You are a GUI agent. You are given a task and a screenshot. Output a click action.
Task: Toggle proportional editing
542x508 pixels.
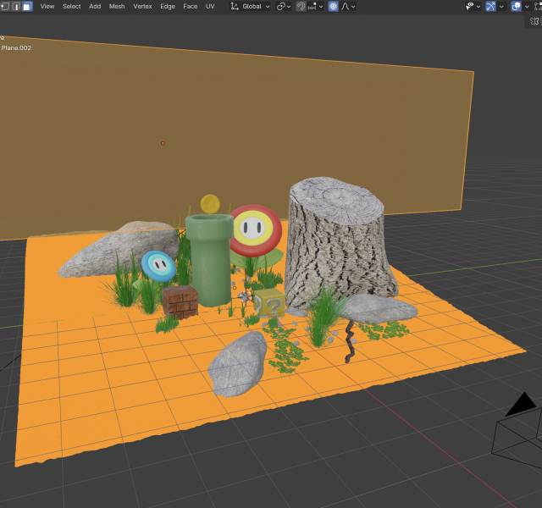pos(333,6)
